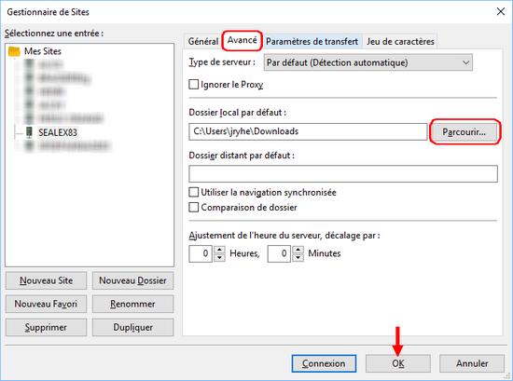
Task: Switch to the Avancé tab
Action: click(x=243, y=40)
